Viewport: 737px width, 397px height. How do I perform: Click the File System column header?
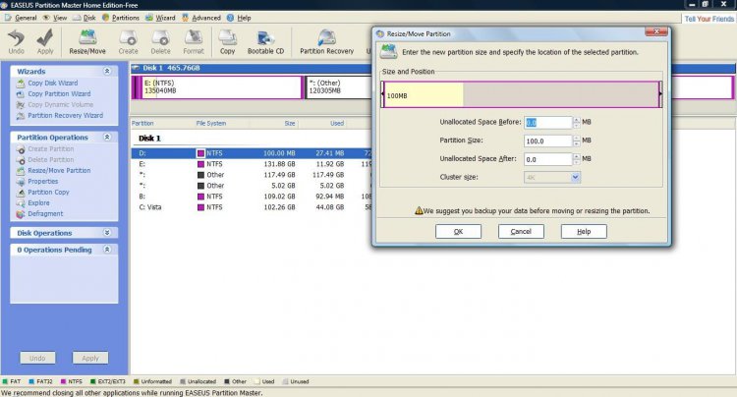click(x=211, y=123)
